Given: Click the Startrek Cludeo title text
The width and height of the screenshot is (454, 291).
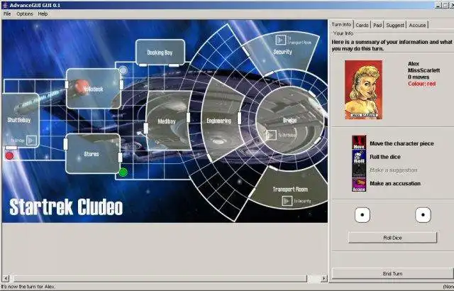Looking at the screenshot, I should coord(66,207).
